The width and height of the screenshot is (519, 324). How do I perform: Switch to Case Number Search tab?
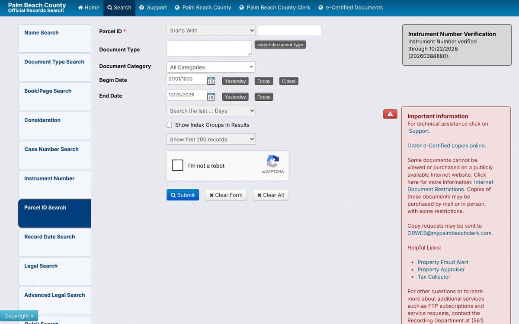[x=54, y=155]
